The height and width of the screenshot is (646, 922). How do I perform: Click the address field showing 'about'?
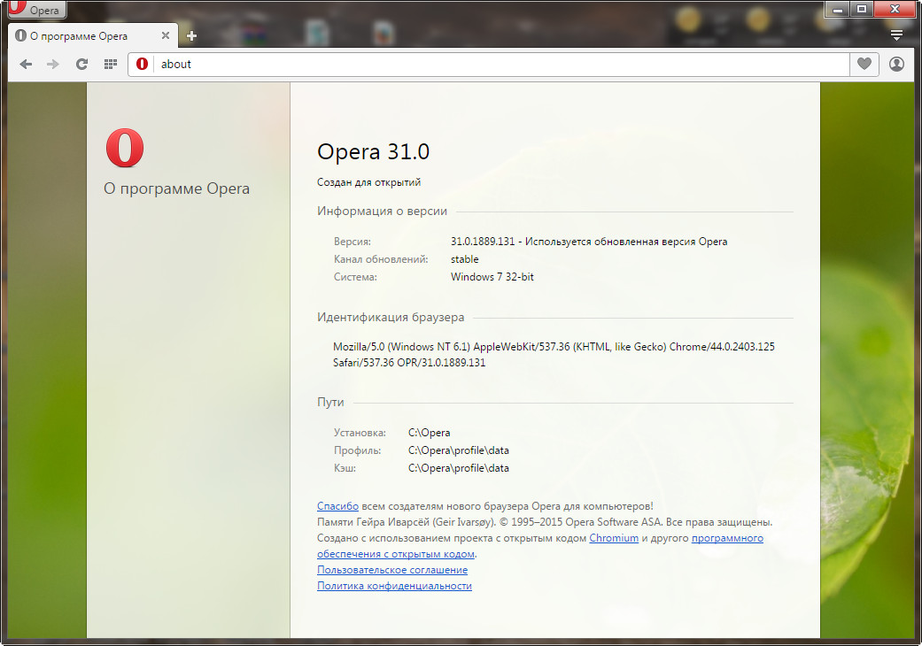point(501,64)
